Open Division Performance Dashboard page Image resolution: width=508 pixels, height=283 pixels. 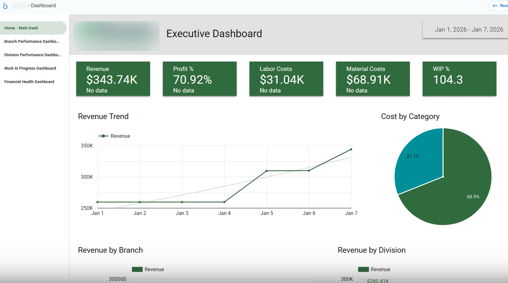coord(33,55)
